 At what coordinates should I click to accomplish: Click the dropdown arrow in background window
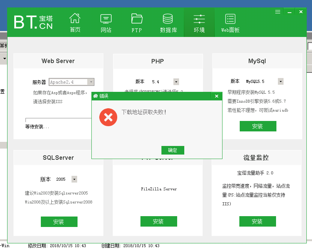pos(4,59)
